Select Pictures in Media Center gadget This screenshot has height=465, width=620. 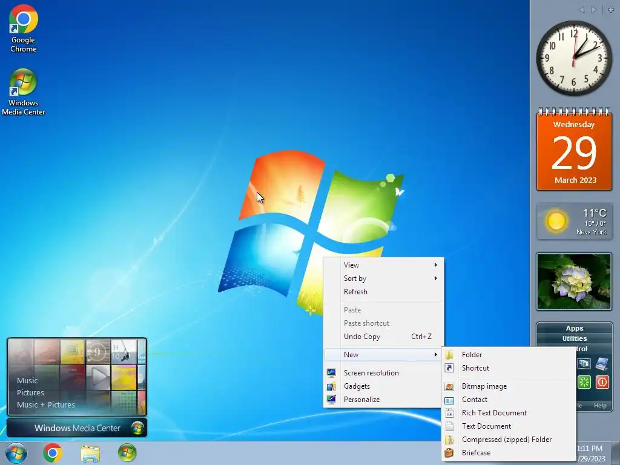30,392
